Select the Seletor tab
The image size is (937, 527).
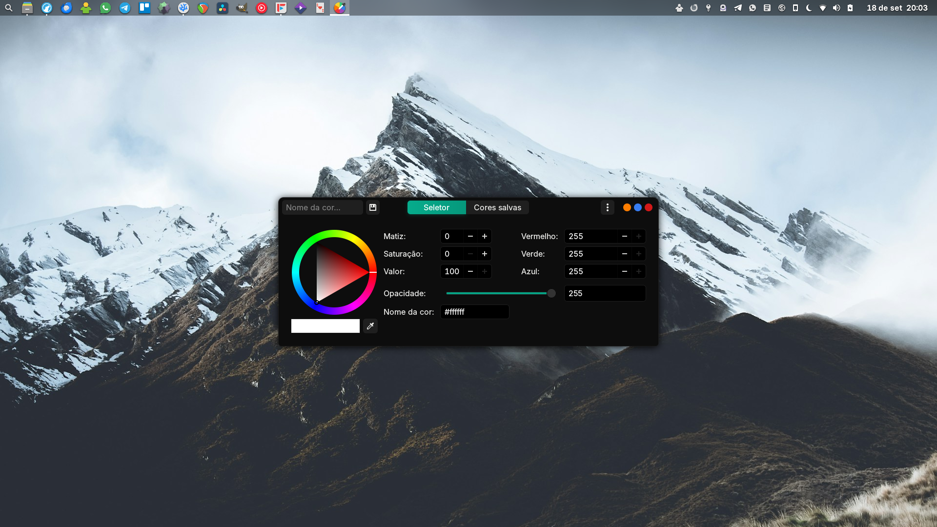[x=436, y=207]
